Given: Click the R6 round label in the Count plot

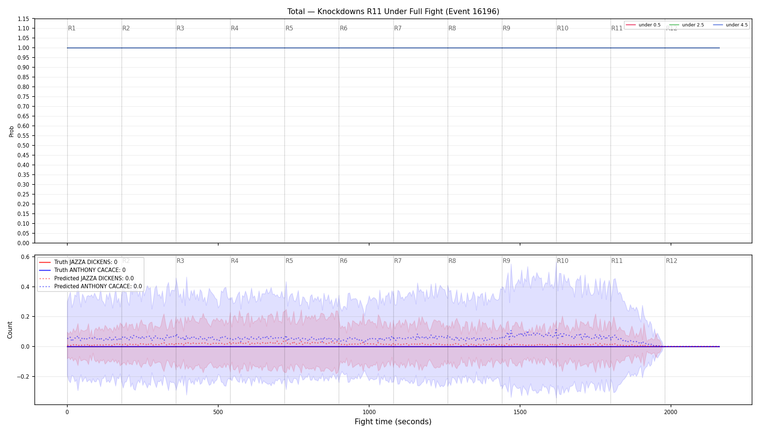Looking at the screenshot, I should point(343,261).
